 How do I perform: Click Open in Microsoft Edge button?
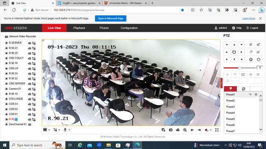pyautogui.click(x=111, y=18)
